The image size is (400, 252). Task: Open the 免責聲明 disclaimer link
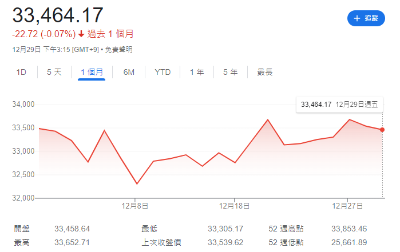[x=118, y=50]
